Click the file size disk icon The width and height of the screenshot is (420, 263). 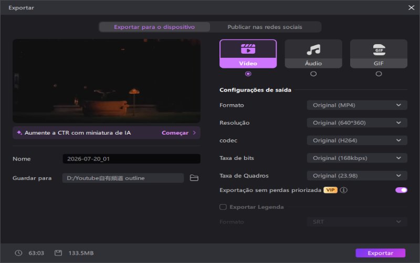pos(58,253)
